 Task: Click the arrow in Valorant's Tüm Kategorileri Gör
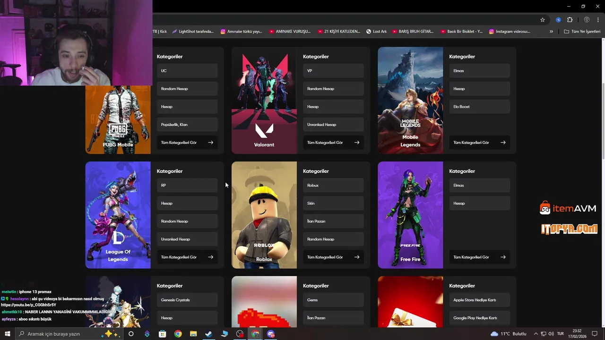[357, 143]
